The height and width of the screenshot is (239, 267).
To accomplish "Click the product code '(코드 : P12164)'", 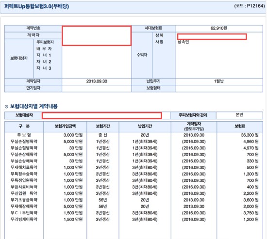I will coord(250,6).
